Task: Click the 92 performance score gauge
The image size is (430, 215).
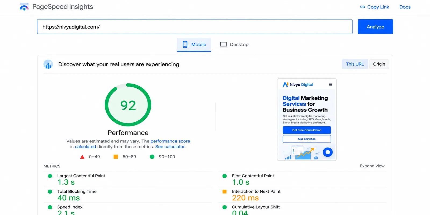Action: (x=128, y=105)
